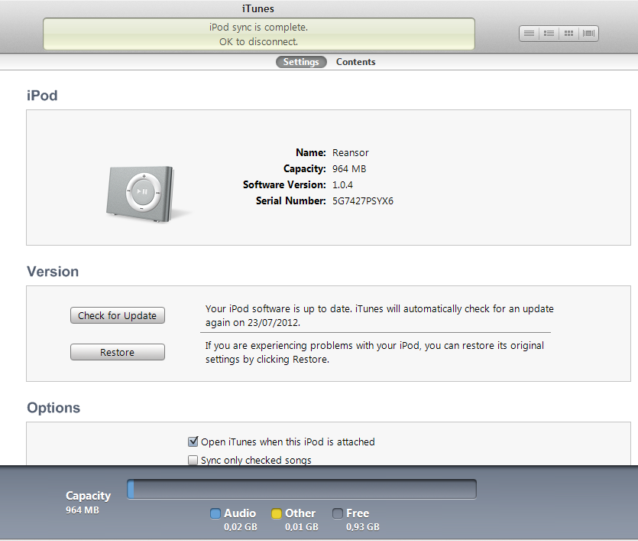Click the iPod shuffle device image
The width and height of the screenshot is (638, 541).
[x=141, y=194]
